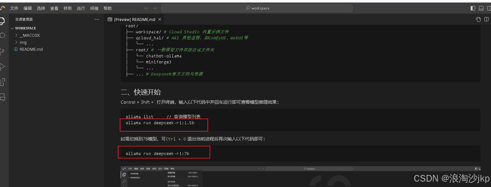Click the show source file icon
The width and height of the screenshot is (491, 187).
pos(478,19)
